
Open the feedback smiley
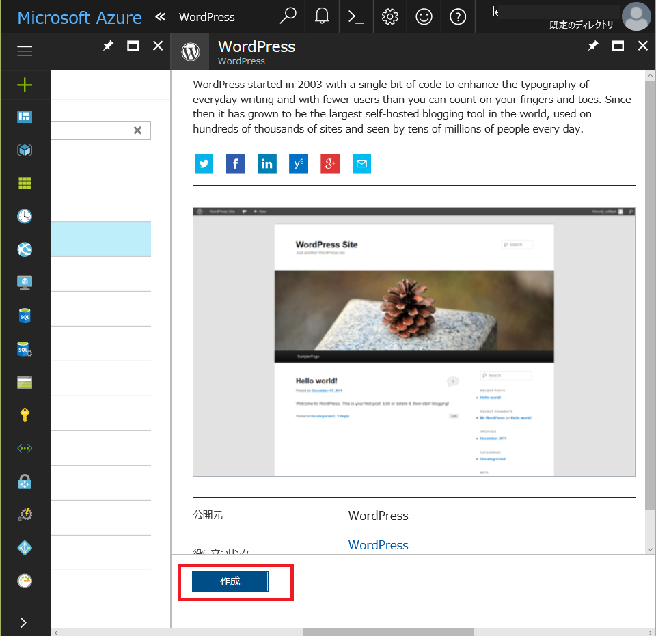pyautogui.click(x=424, y=16)
